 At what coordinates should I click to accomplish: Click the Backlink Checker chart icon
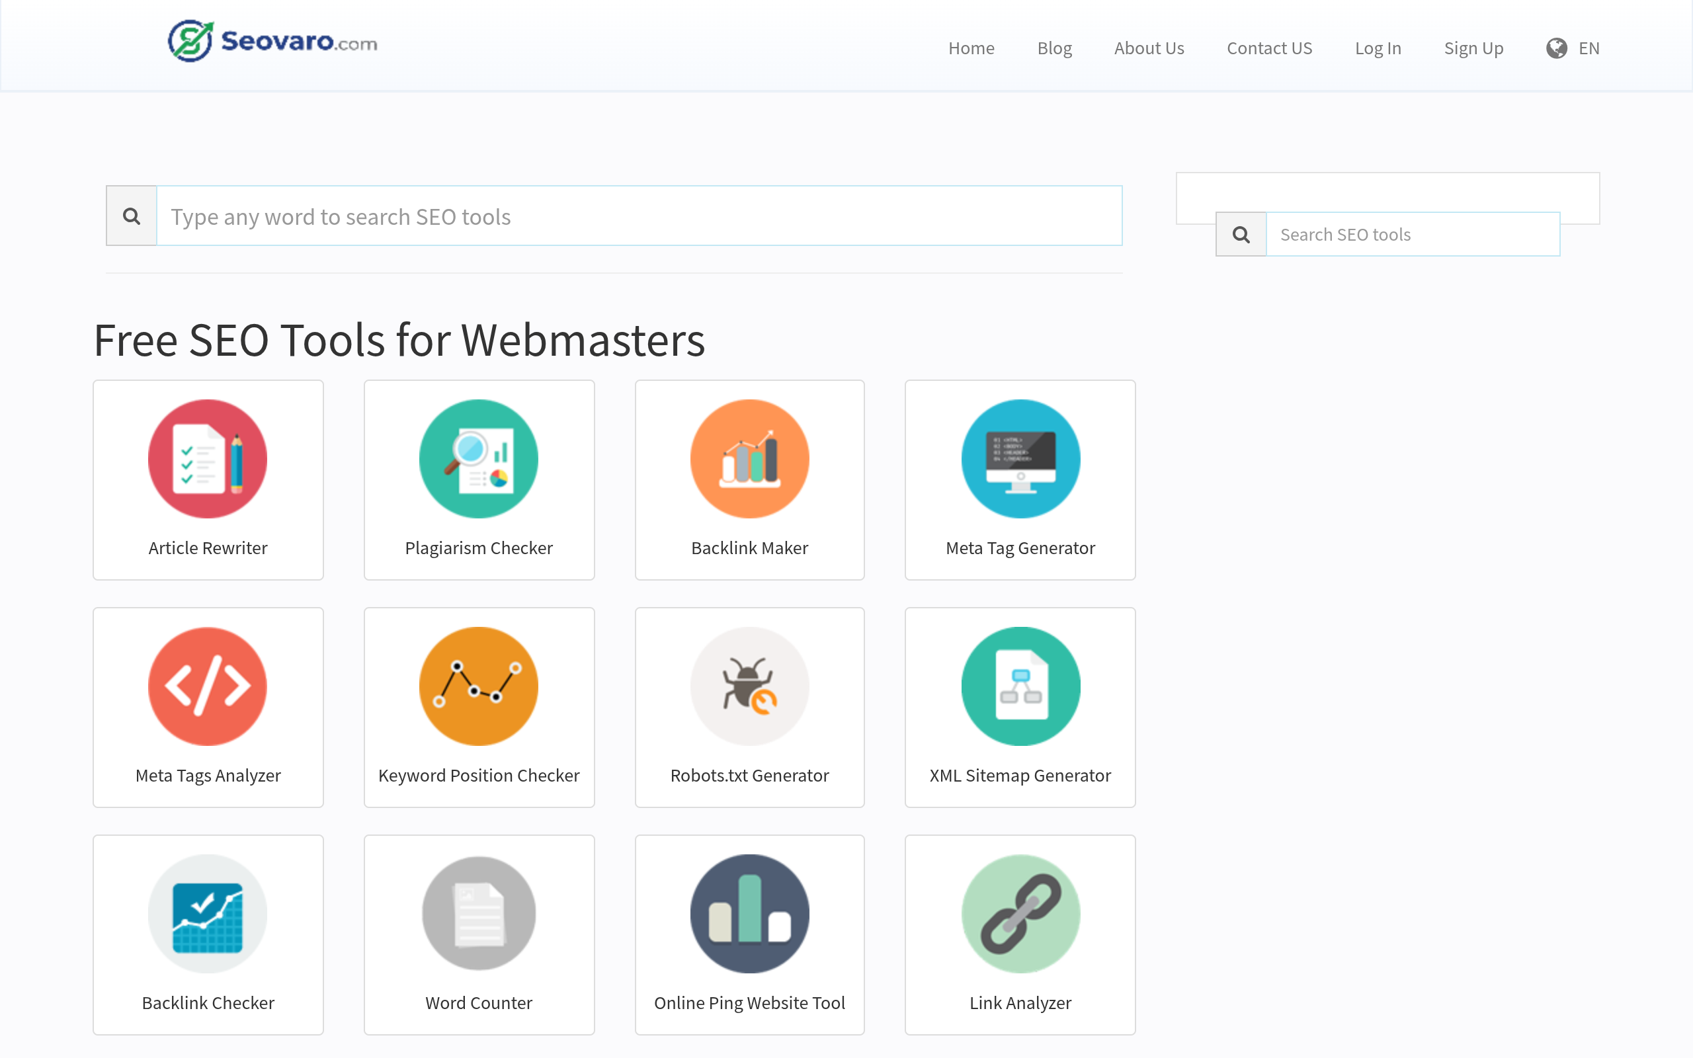pyautogui.click(x=208, y=914)
